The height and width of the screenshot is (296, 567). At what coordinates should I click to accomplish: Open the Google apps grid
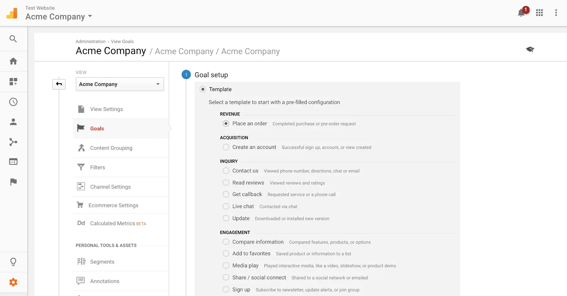(x=539, y=13)
